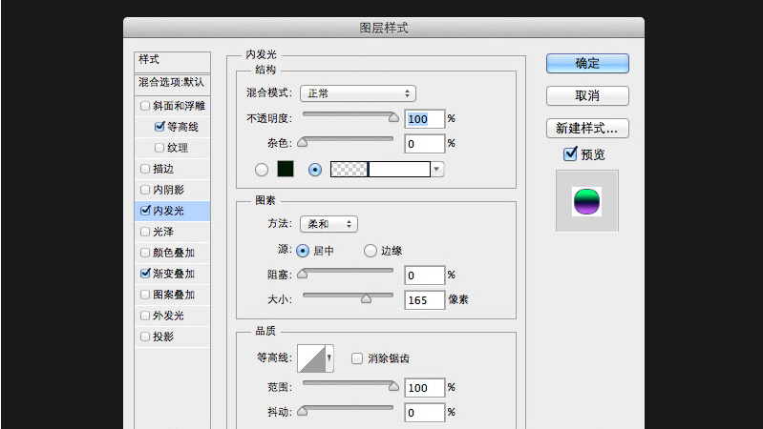Uncheck the 内发光 checkbox
This screenshot has height=429, width=763.
(x=145, y=211)
